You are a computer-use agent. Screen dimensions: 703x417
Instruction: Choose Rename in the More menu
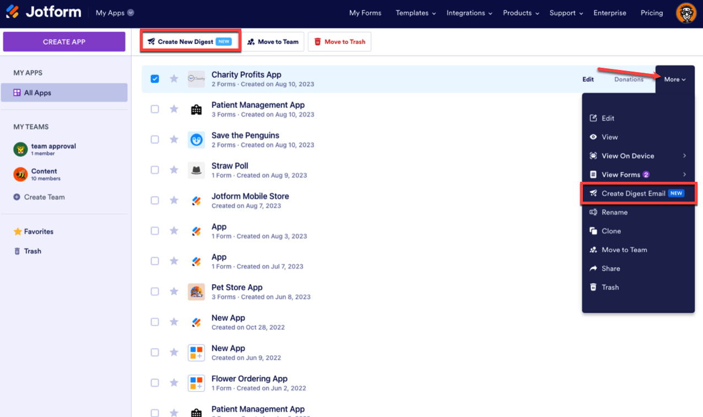638,212
